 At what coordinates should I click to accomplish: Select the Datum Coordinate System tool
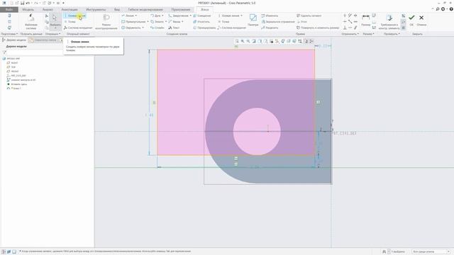pos(78,28)
